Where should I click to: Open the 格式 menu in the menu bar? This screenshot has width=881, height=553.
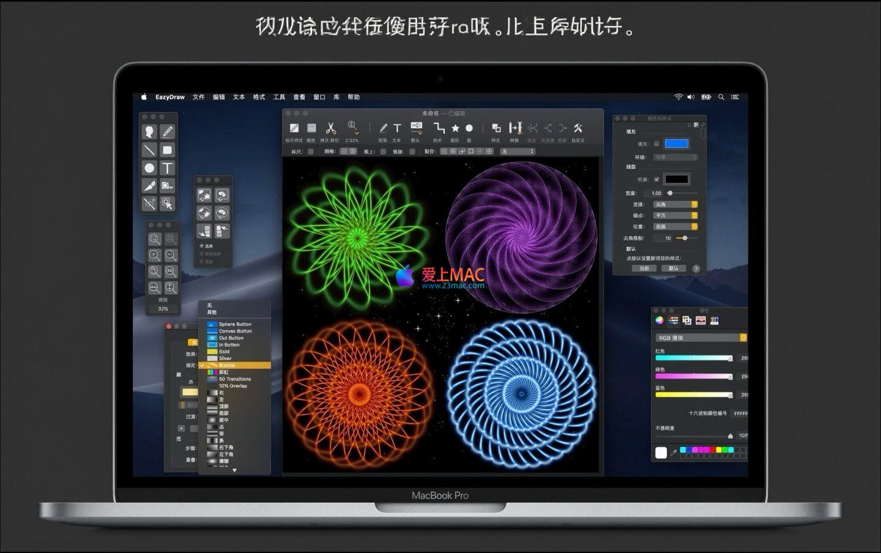point(259,97)
